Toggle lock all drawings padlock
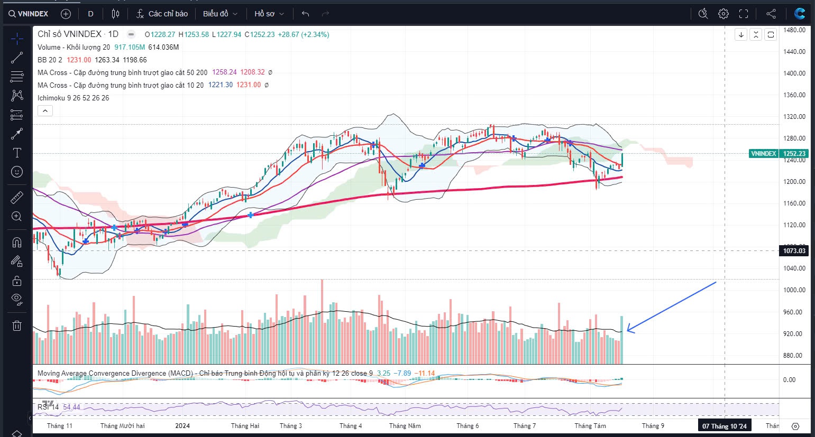Screen dimensions: 815x437 17,281
